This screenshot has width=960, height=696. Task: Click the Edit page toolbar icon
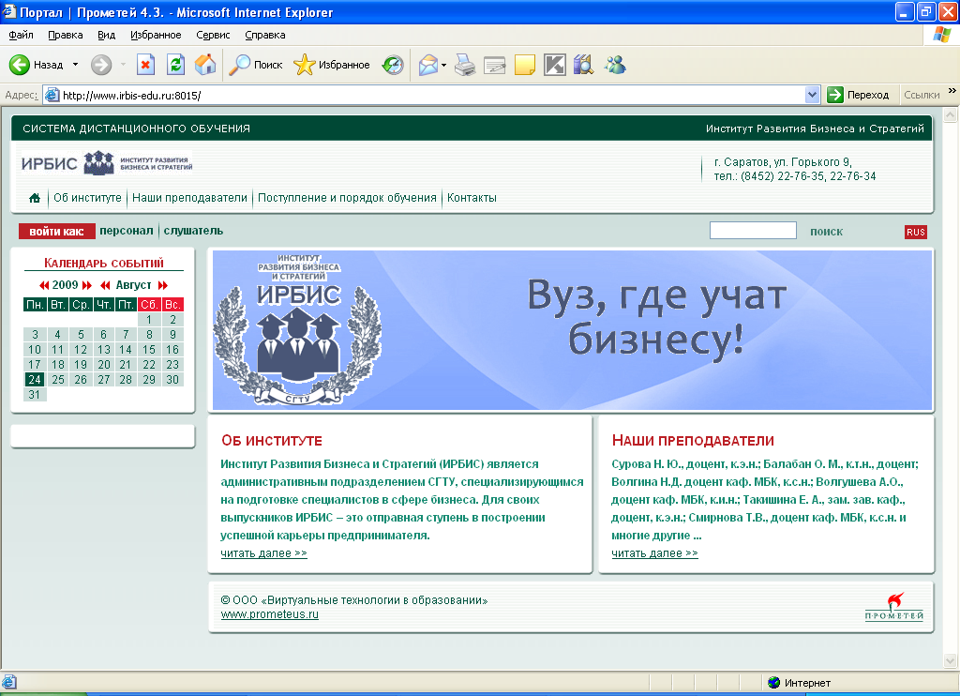pos(495,65)
